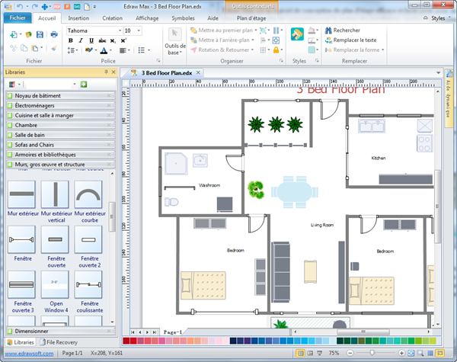Close the 3 Bed Floor Plan.edx tab
This screenshot has height=362, width=457.
(x=198, y=72)
